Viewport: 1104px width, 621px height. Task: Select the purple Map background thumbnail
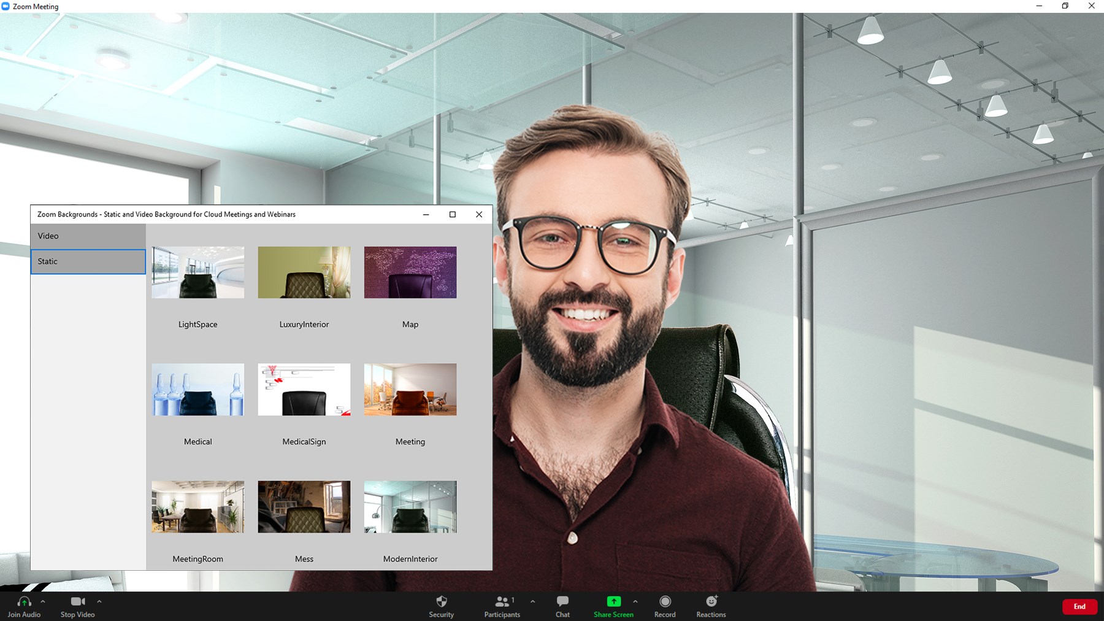pos(410,272)
